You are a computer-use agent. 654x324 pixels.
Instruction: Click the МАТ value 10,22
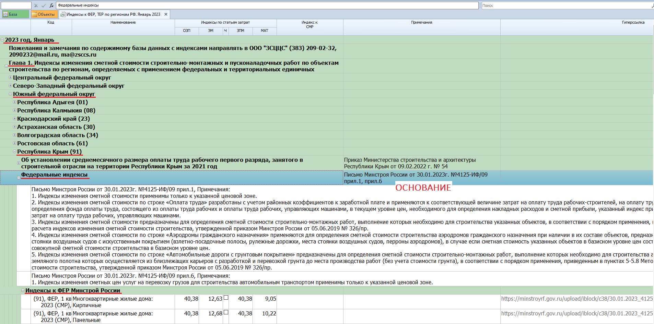269,313
